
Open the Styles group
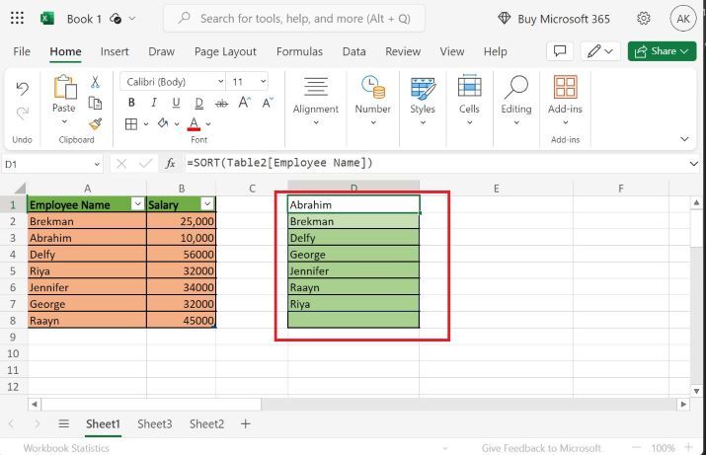[x=423, y=102]
